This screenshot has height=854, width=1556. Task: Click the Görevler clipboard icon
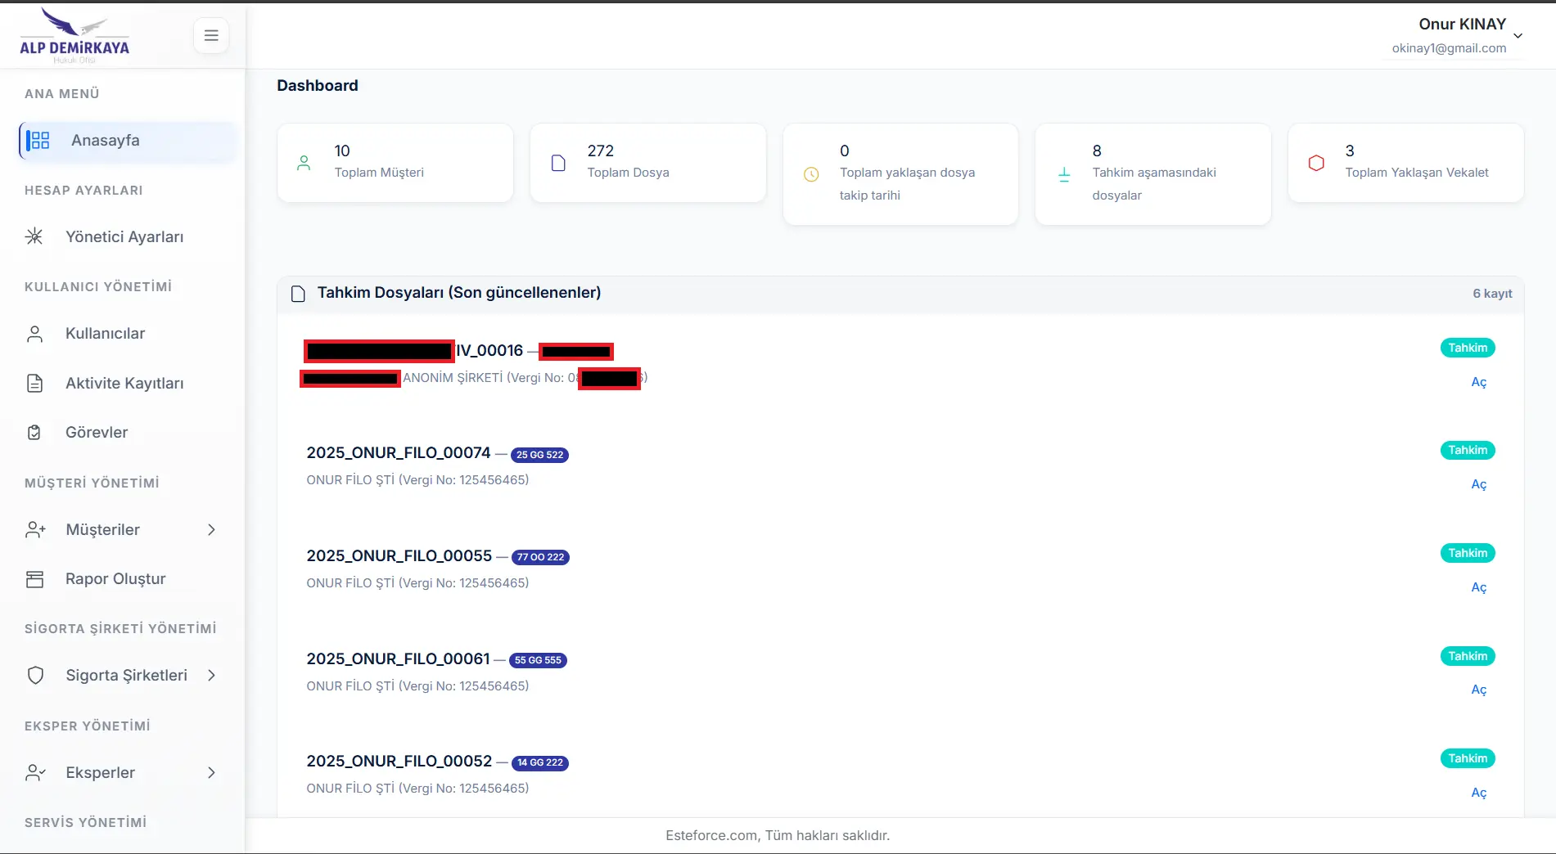34,432
